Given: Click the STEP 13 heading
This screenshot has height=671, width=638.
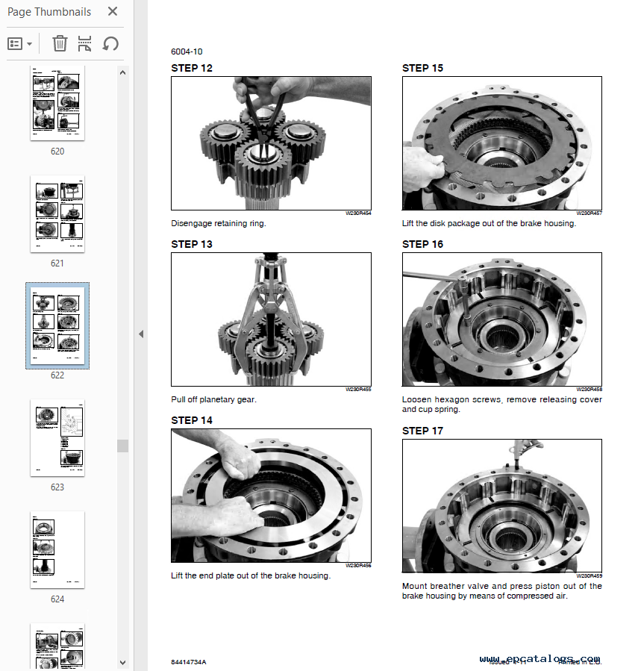Looking at the screenshot, I should [192, 244].
